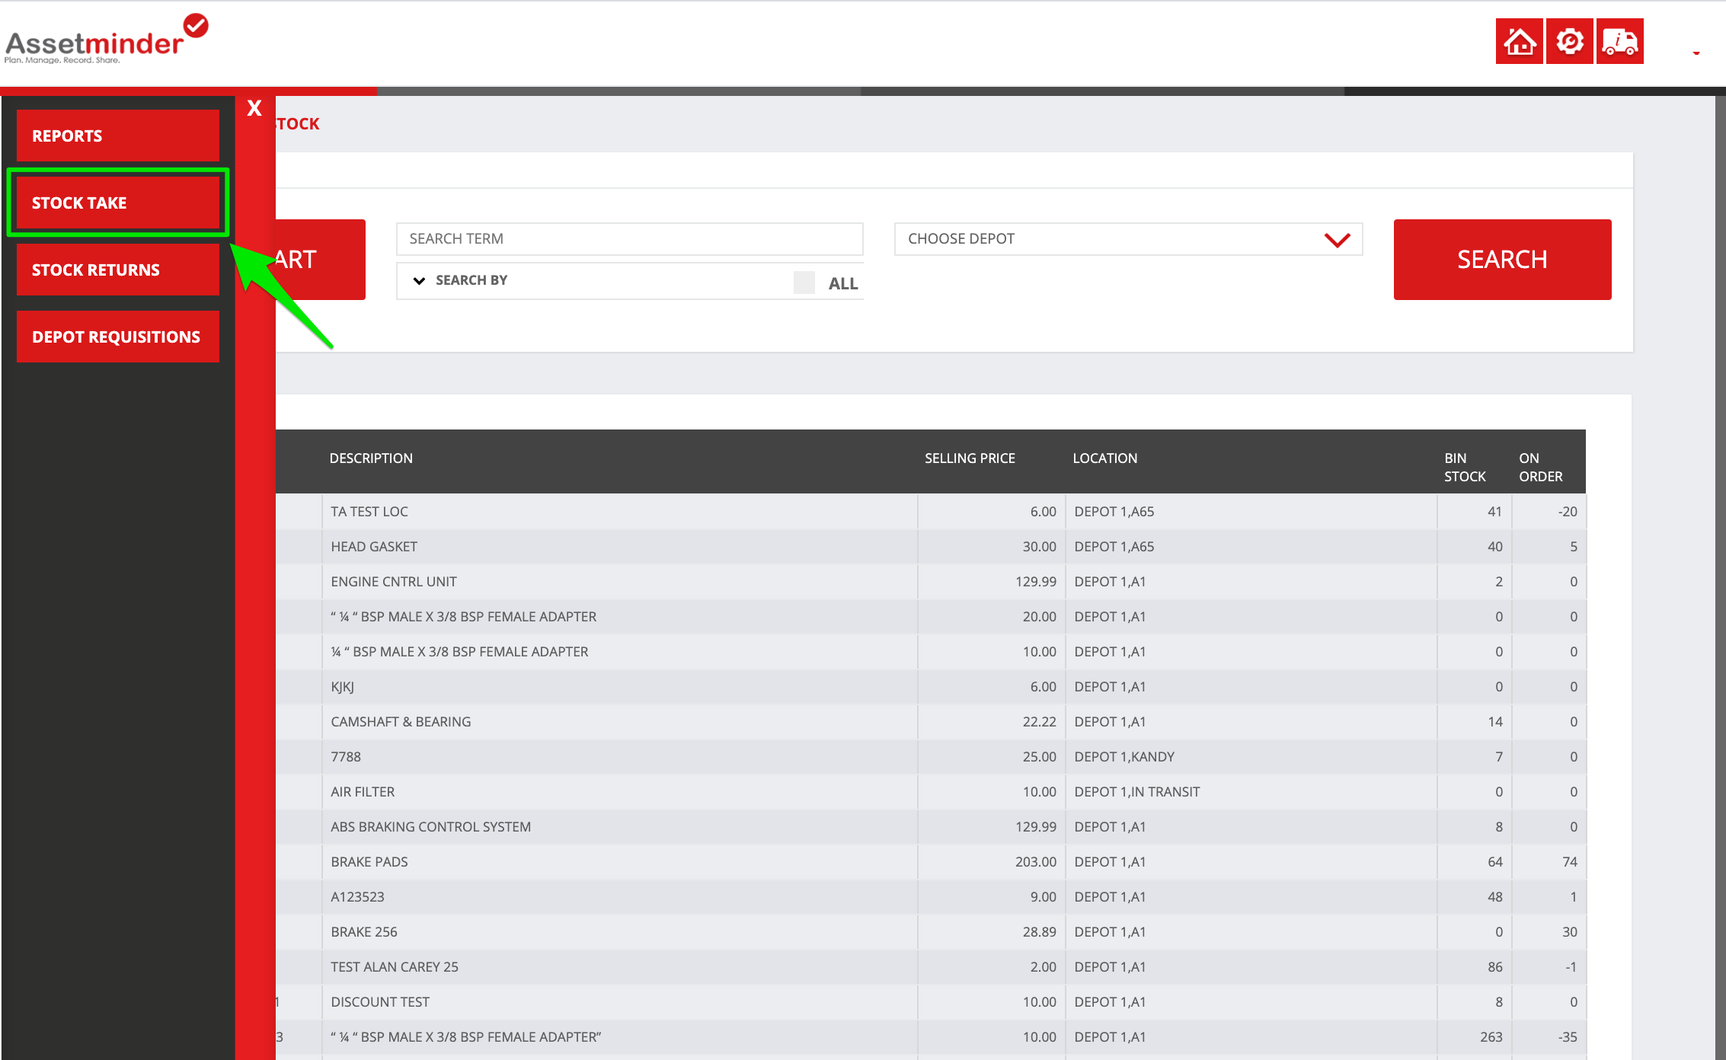The width and height of the screenshot is (1726, 1060).
Task: Click DEPOT 1,IN TRANSIT location cell
Action: (1251, 792)
